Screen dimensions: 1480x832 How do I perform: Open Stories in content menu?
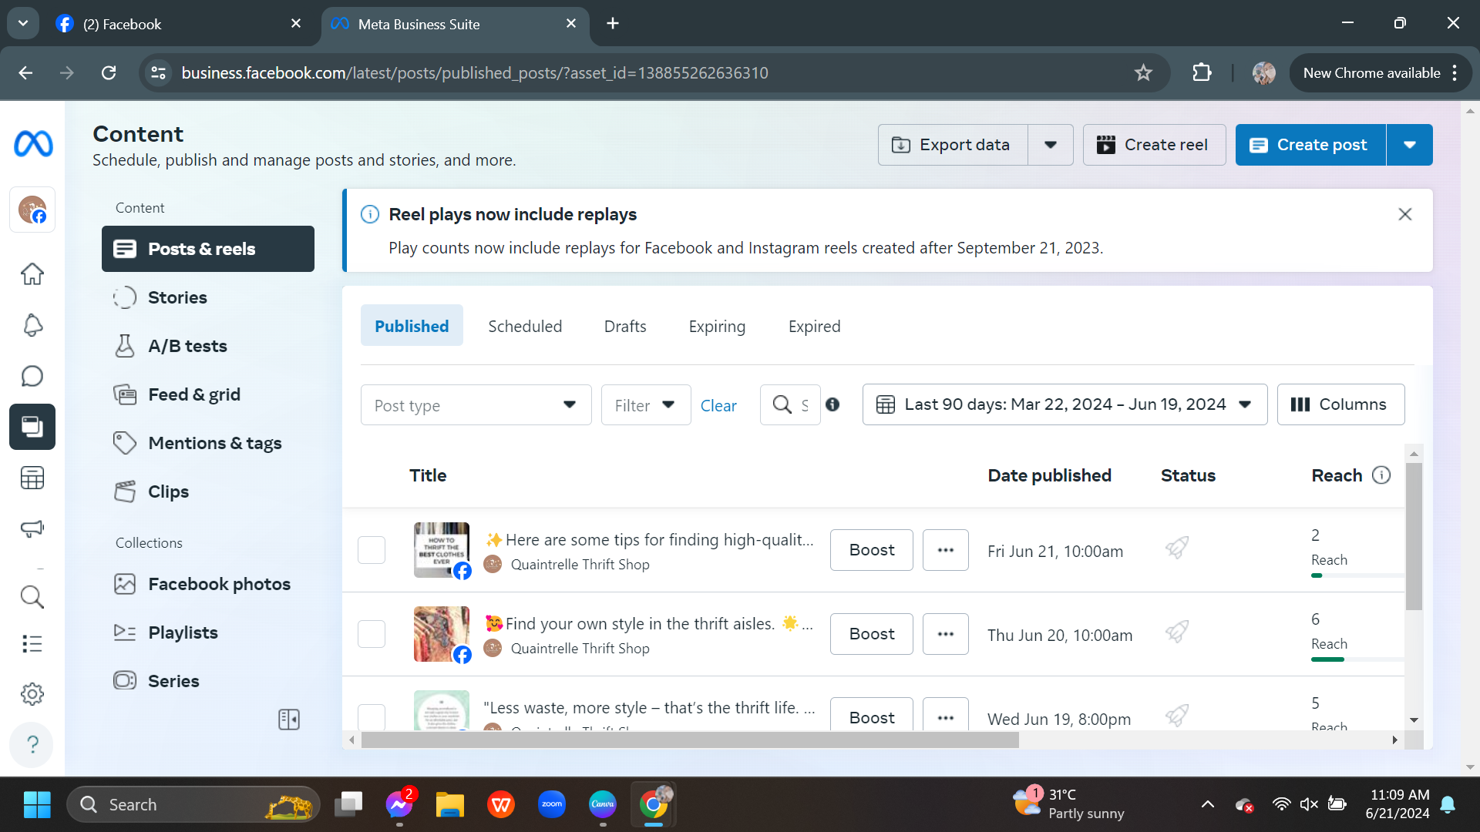[177, 297]
